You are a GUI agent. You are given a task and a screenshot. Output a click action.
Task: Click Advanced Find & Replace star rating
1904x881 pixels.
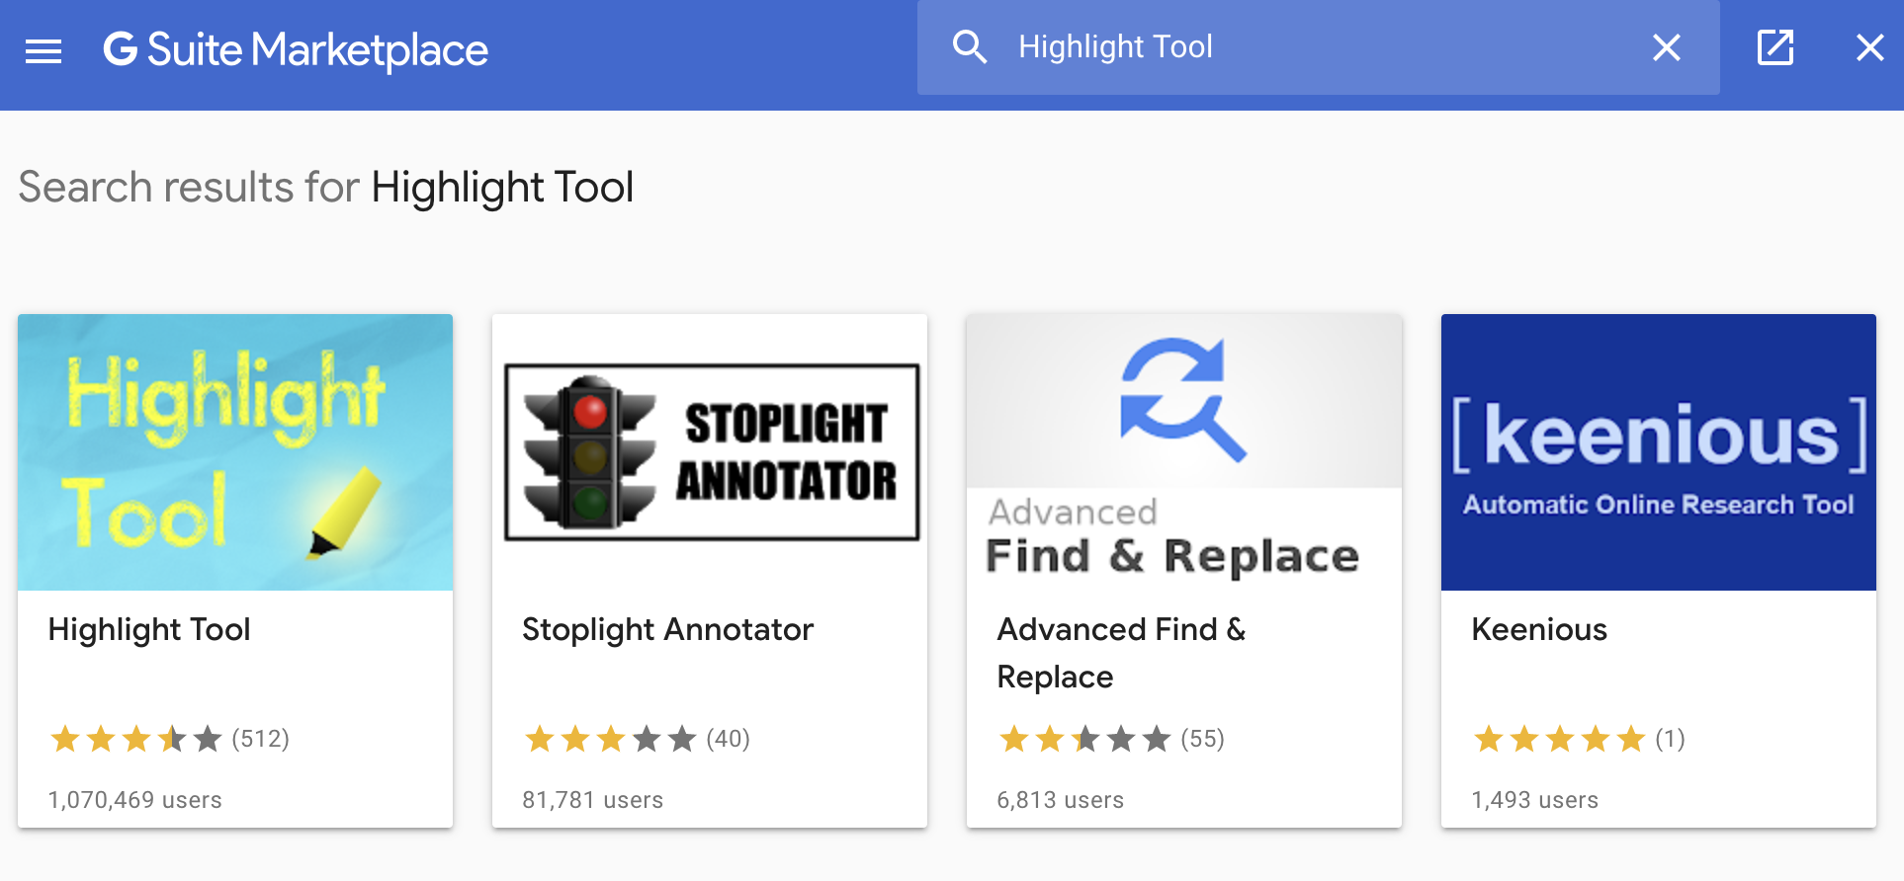pos(1085,738)
